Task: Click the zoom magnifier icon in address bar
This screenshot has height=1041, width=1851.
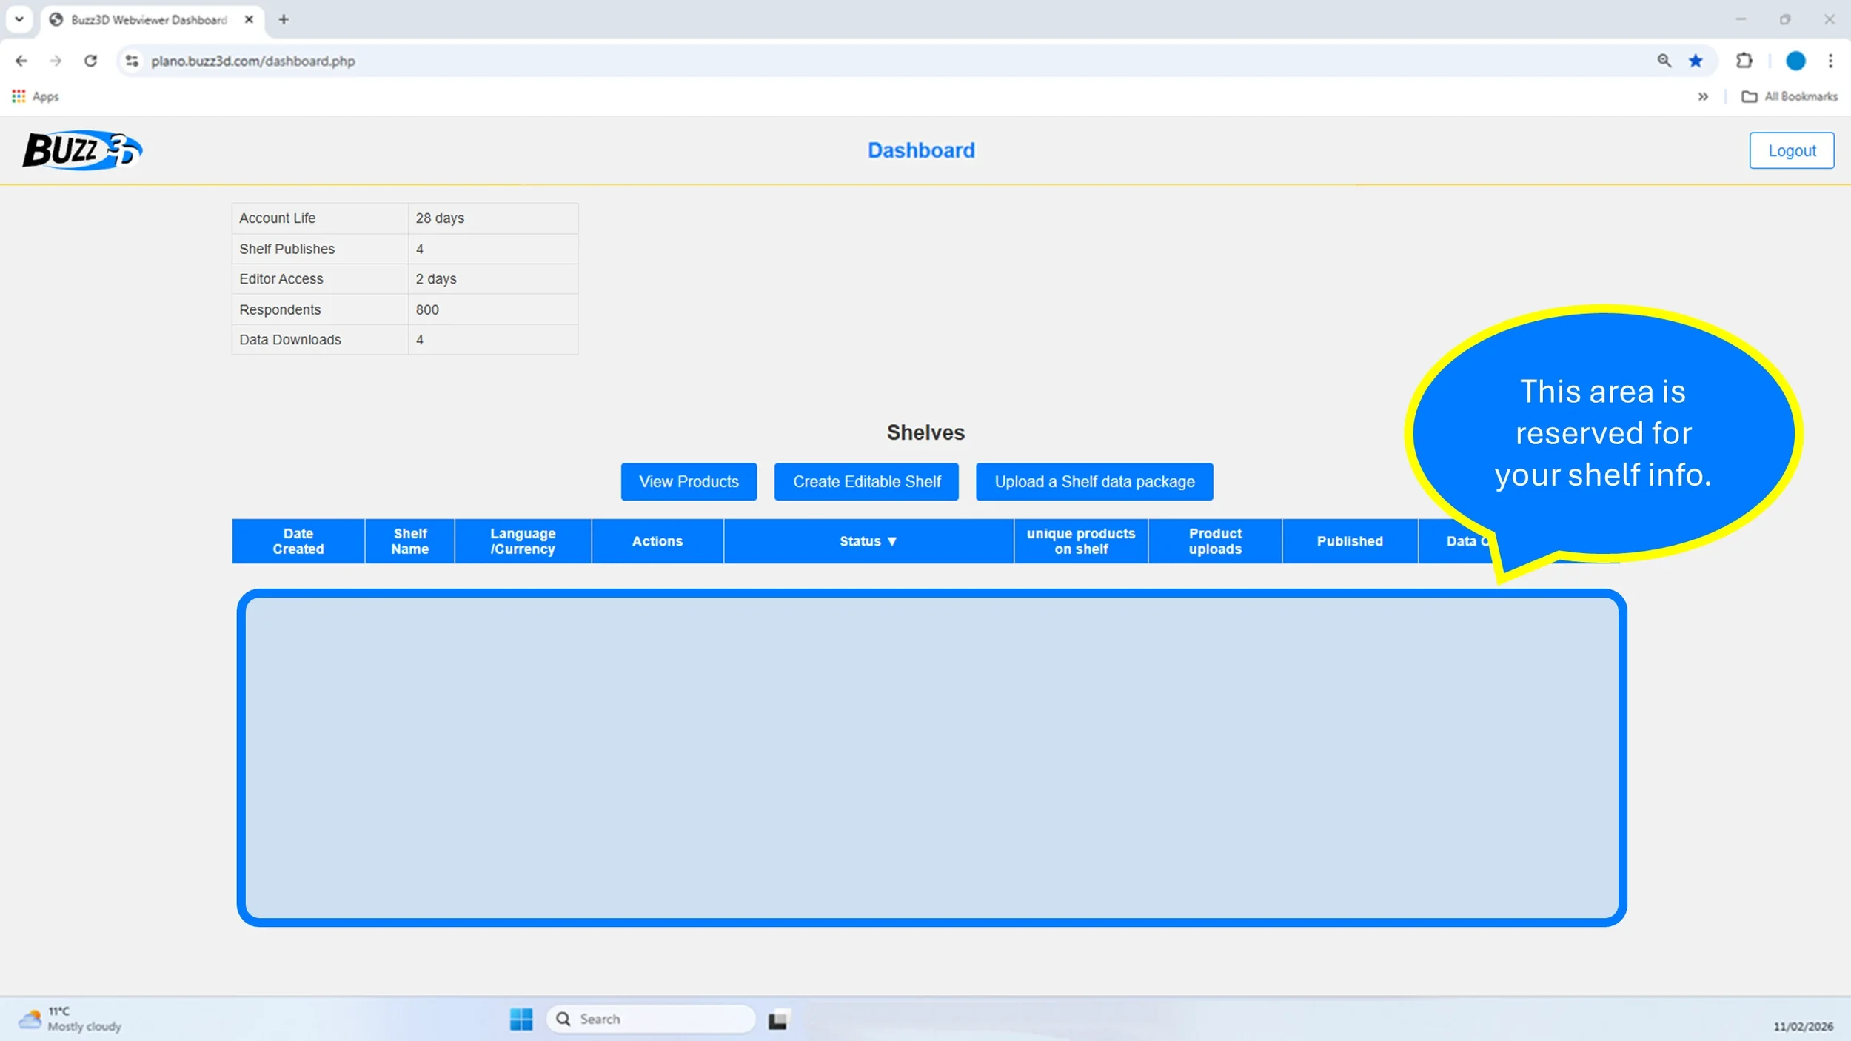Action: click(x=1664, y=61)
